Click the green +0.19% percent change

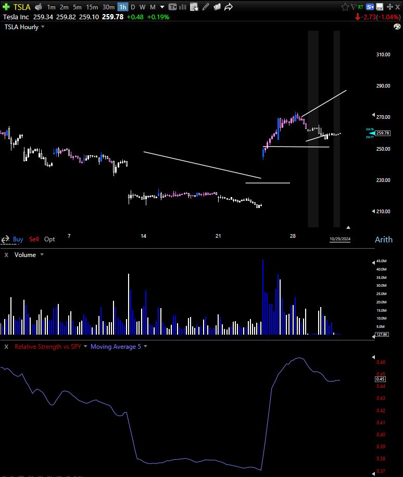coord(158,17)
